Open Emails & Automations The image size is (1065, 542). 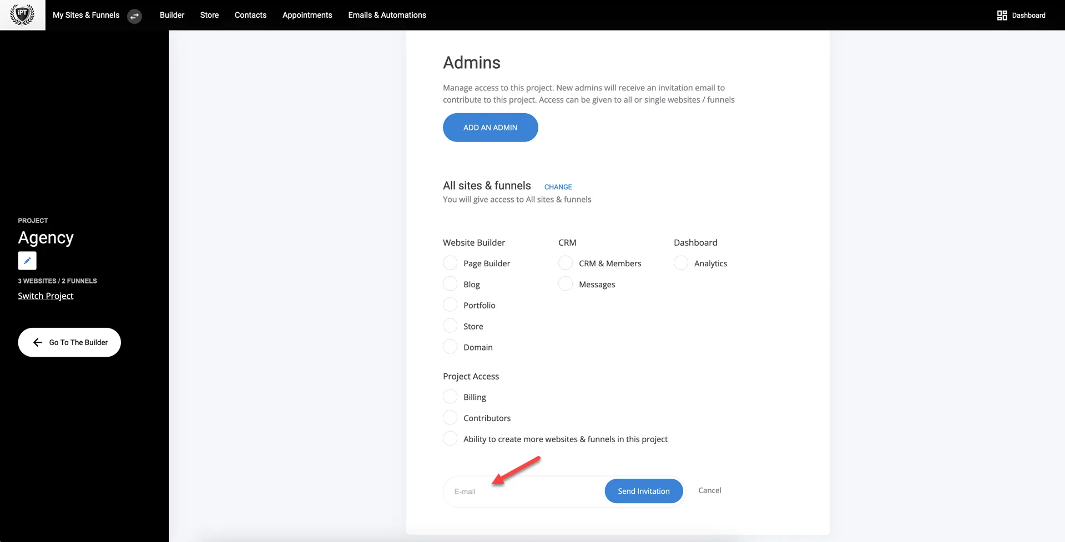[387, 15]
